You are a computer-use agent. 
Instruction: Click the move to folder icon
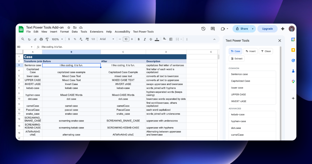75,28
